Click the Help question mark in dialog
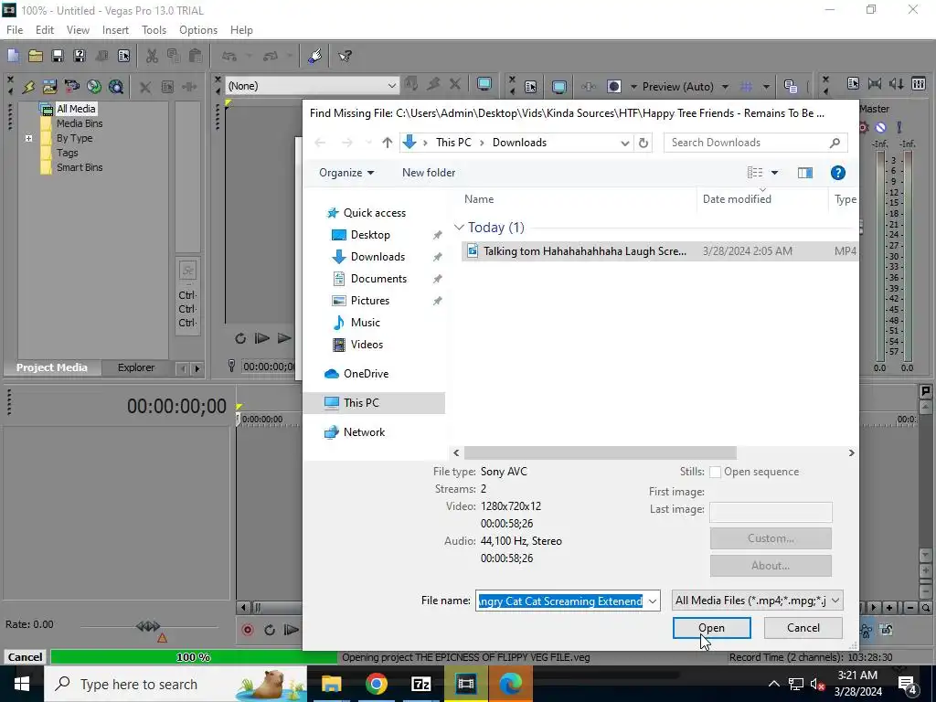 pyautogui.click(x=837, y=173)
